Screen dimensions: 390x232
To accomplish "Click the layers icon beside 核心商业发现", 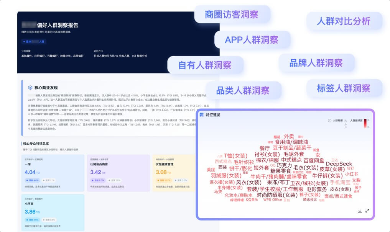I will click(30, 87).
